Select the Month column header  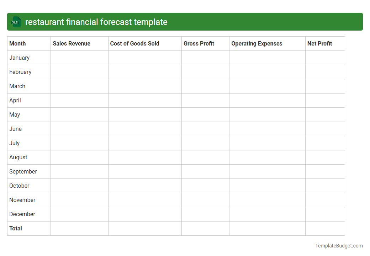point(17,43)
